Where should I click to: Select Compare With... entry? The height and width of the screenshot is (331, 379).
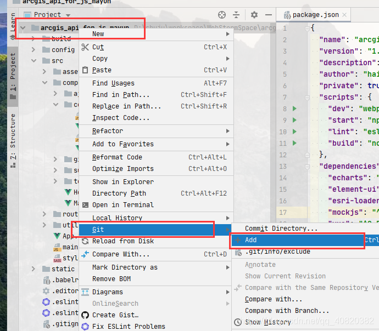click(156, 254)
